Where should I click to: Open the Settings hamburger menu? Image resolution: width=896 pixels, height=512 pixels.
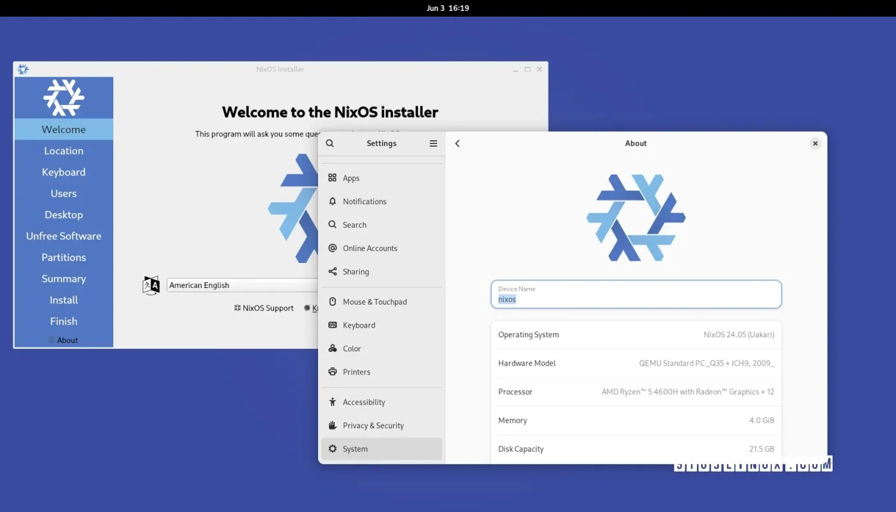click(x=433, y=143)
